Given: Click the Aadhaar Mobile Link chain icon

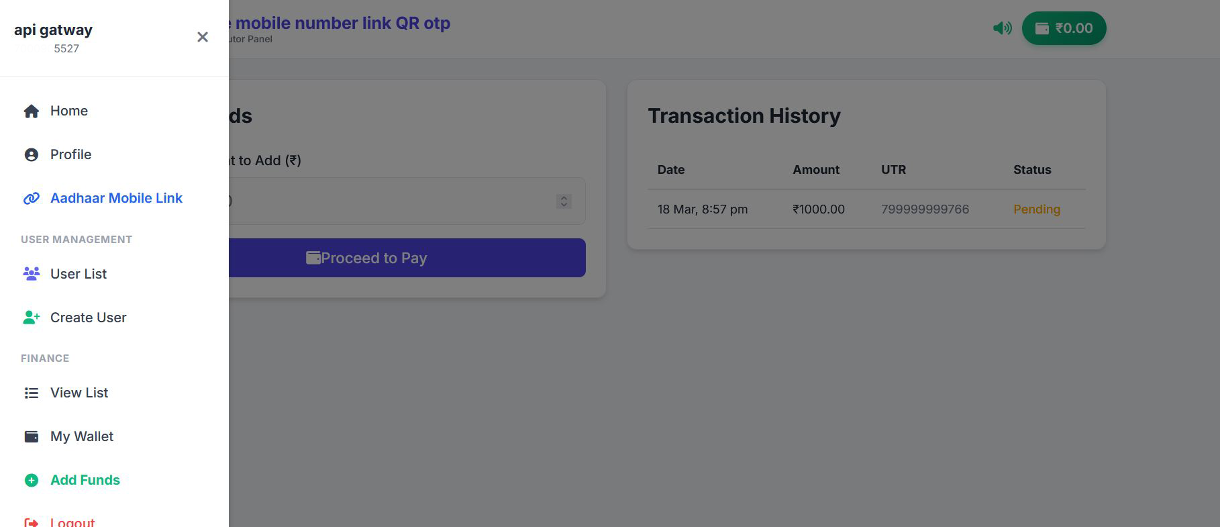Looking at the screenshot, I should click(x=32, y=199).
